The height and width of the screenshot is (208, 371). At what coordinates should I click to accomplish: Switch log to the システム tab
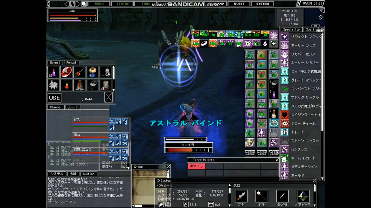click(x=57, y=174)
